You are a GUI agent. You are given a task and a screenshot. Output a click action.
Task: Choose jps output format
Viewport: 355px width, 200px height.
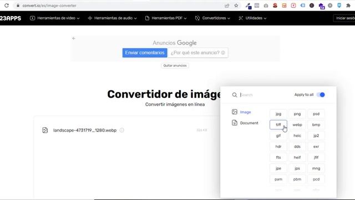point(297,168)
